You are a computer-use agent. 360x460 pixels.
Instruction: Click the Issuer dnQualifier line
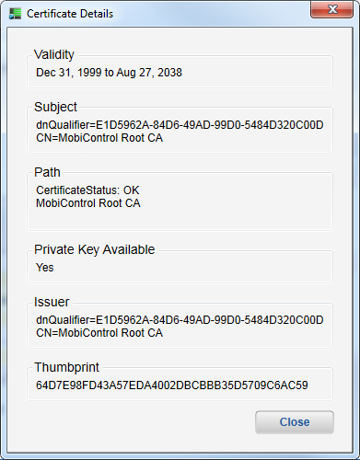[x=180, y=320]
